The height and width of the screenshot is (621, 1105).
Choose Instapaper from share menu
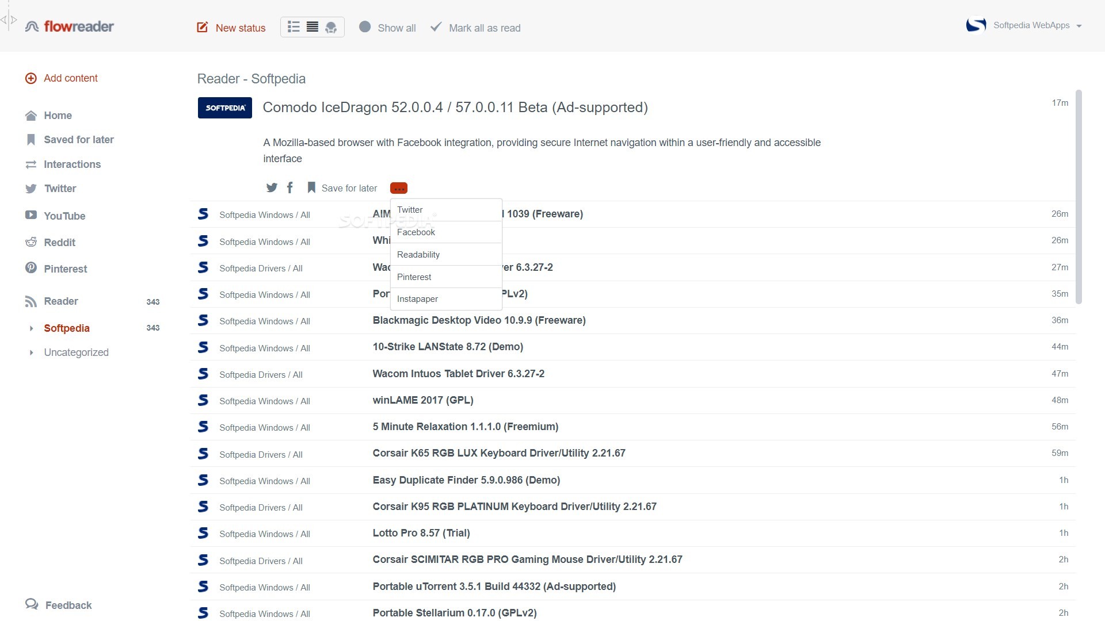[446, 299]
